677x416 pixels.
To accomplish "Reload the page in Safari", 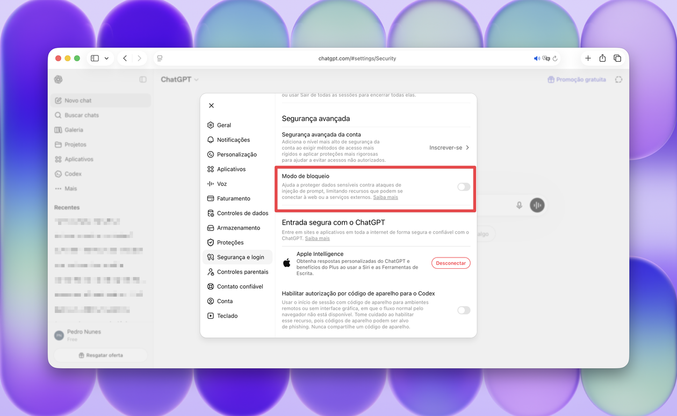I will point(555,59).
